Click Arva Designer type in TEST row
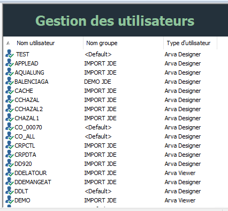The image size is (228, 211). click(183, 54)
